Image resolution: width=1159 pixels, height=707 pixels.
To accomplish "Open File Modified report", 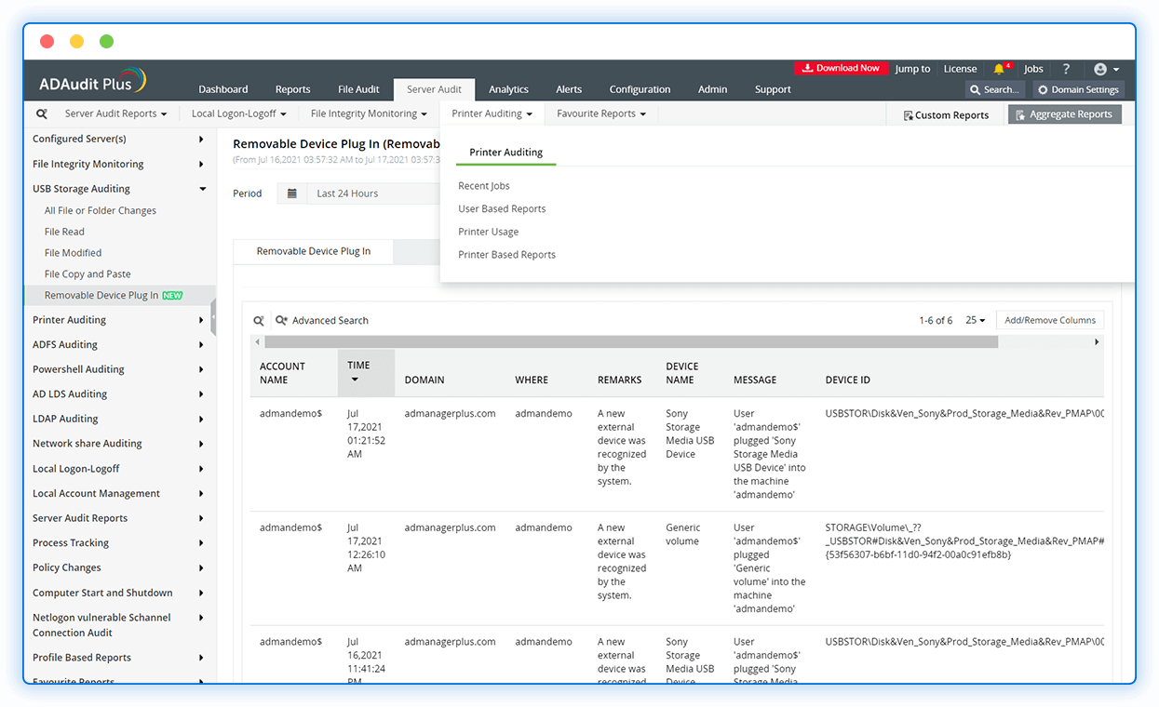I will click(73, 253).
